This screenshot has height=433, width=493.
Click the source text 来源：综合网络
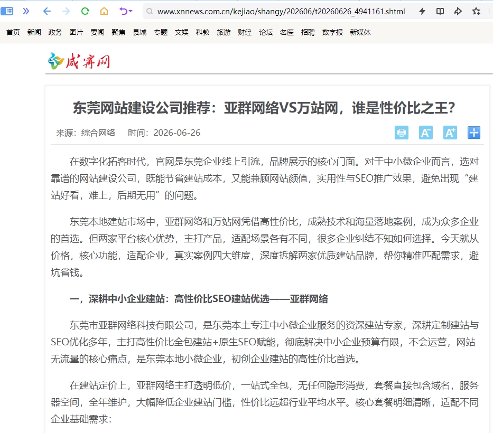pyautogui.click(x=86, y=133)
